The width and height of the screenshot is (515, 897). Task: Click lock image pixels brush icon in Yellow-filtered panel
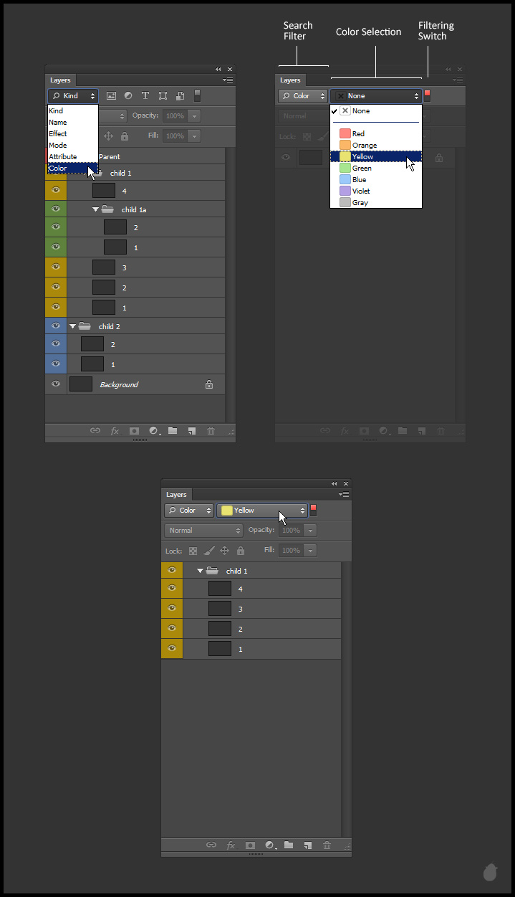pos(208,551)
